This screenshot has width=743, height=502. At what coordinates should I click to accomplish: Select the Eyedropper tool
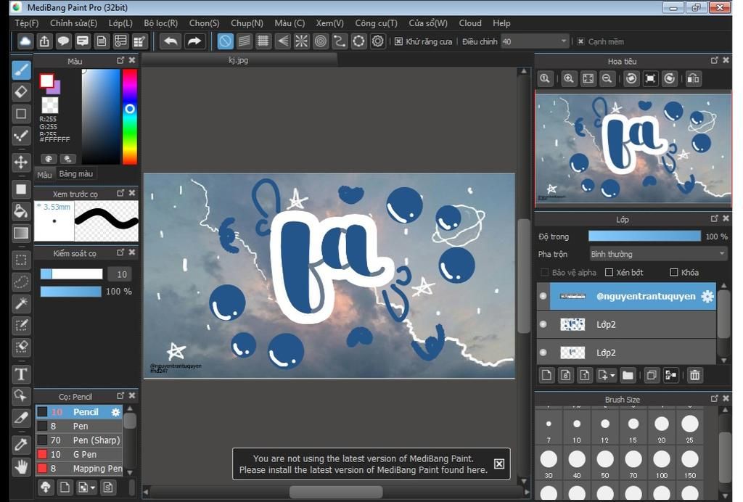(x=21, y=444)
